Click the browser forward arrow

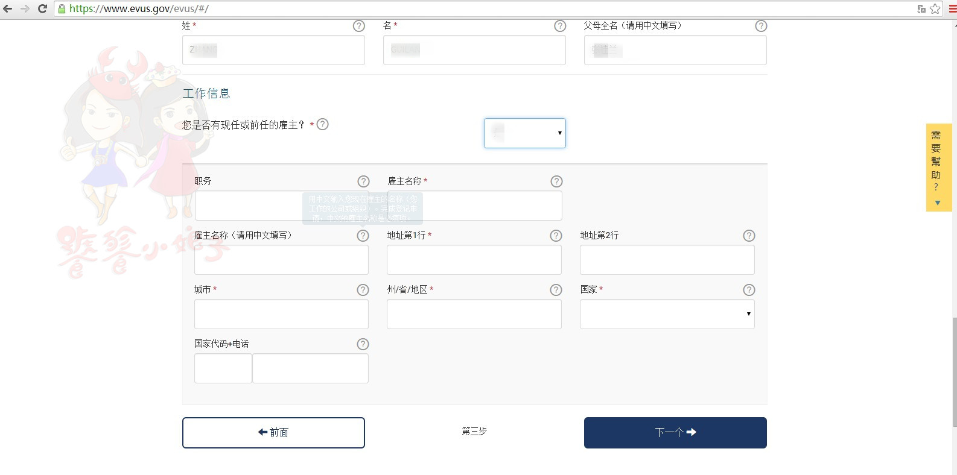point(25,8)
